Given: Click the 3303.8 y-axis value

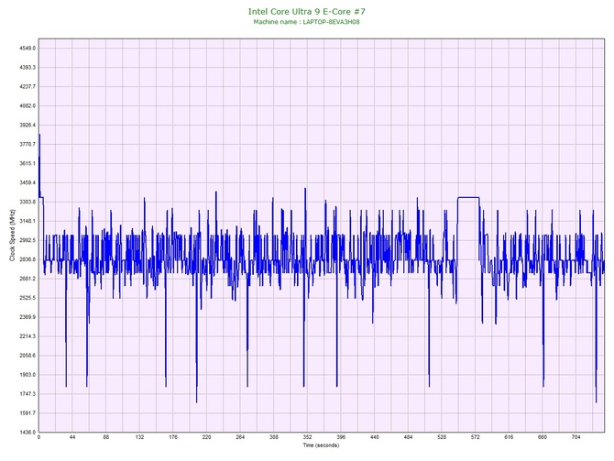Looking at the screenshot, I should pyautogui.click(x=27, y=202).
